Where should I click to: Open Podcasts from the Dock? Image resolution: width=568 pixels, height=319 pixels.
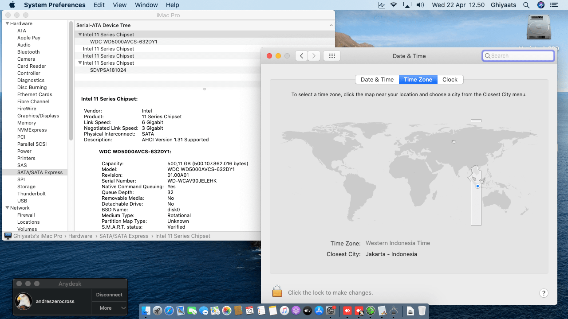tap(296, 311)
